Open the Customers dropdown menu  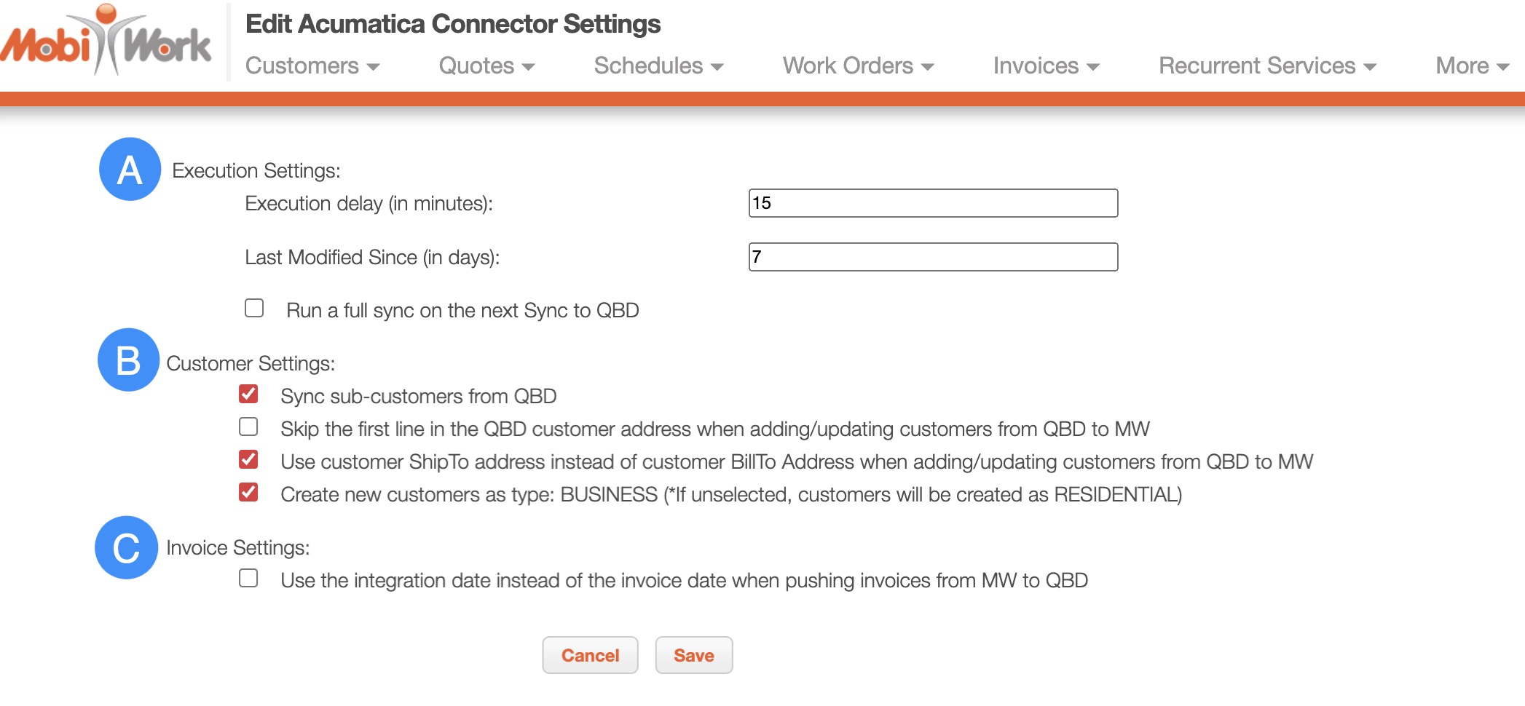click(x=312, y=66)
